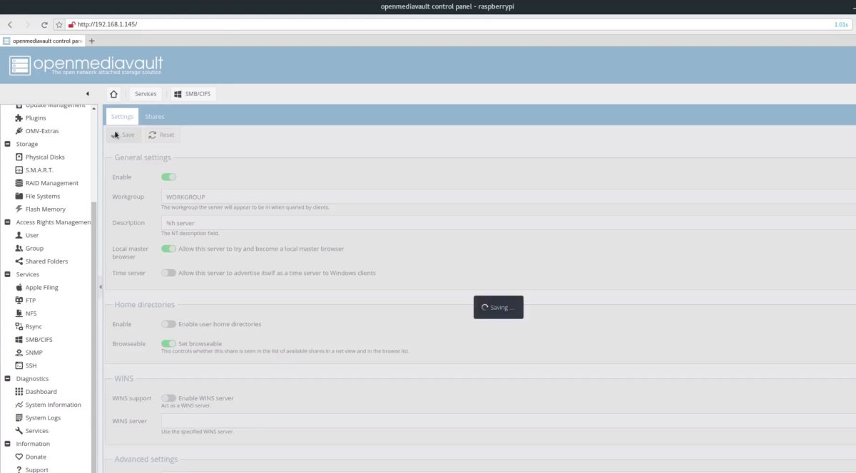The width and height of the screenshot is (856, 473).
Task: Click the OMV-Extras plug icon
Action: 19,131
